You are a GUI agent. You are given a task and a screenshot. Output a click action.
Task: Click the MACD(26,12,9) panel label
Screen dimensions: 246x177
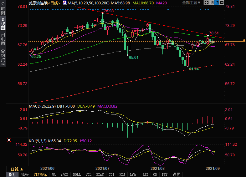pos(42,106)
